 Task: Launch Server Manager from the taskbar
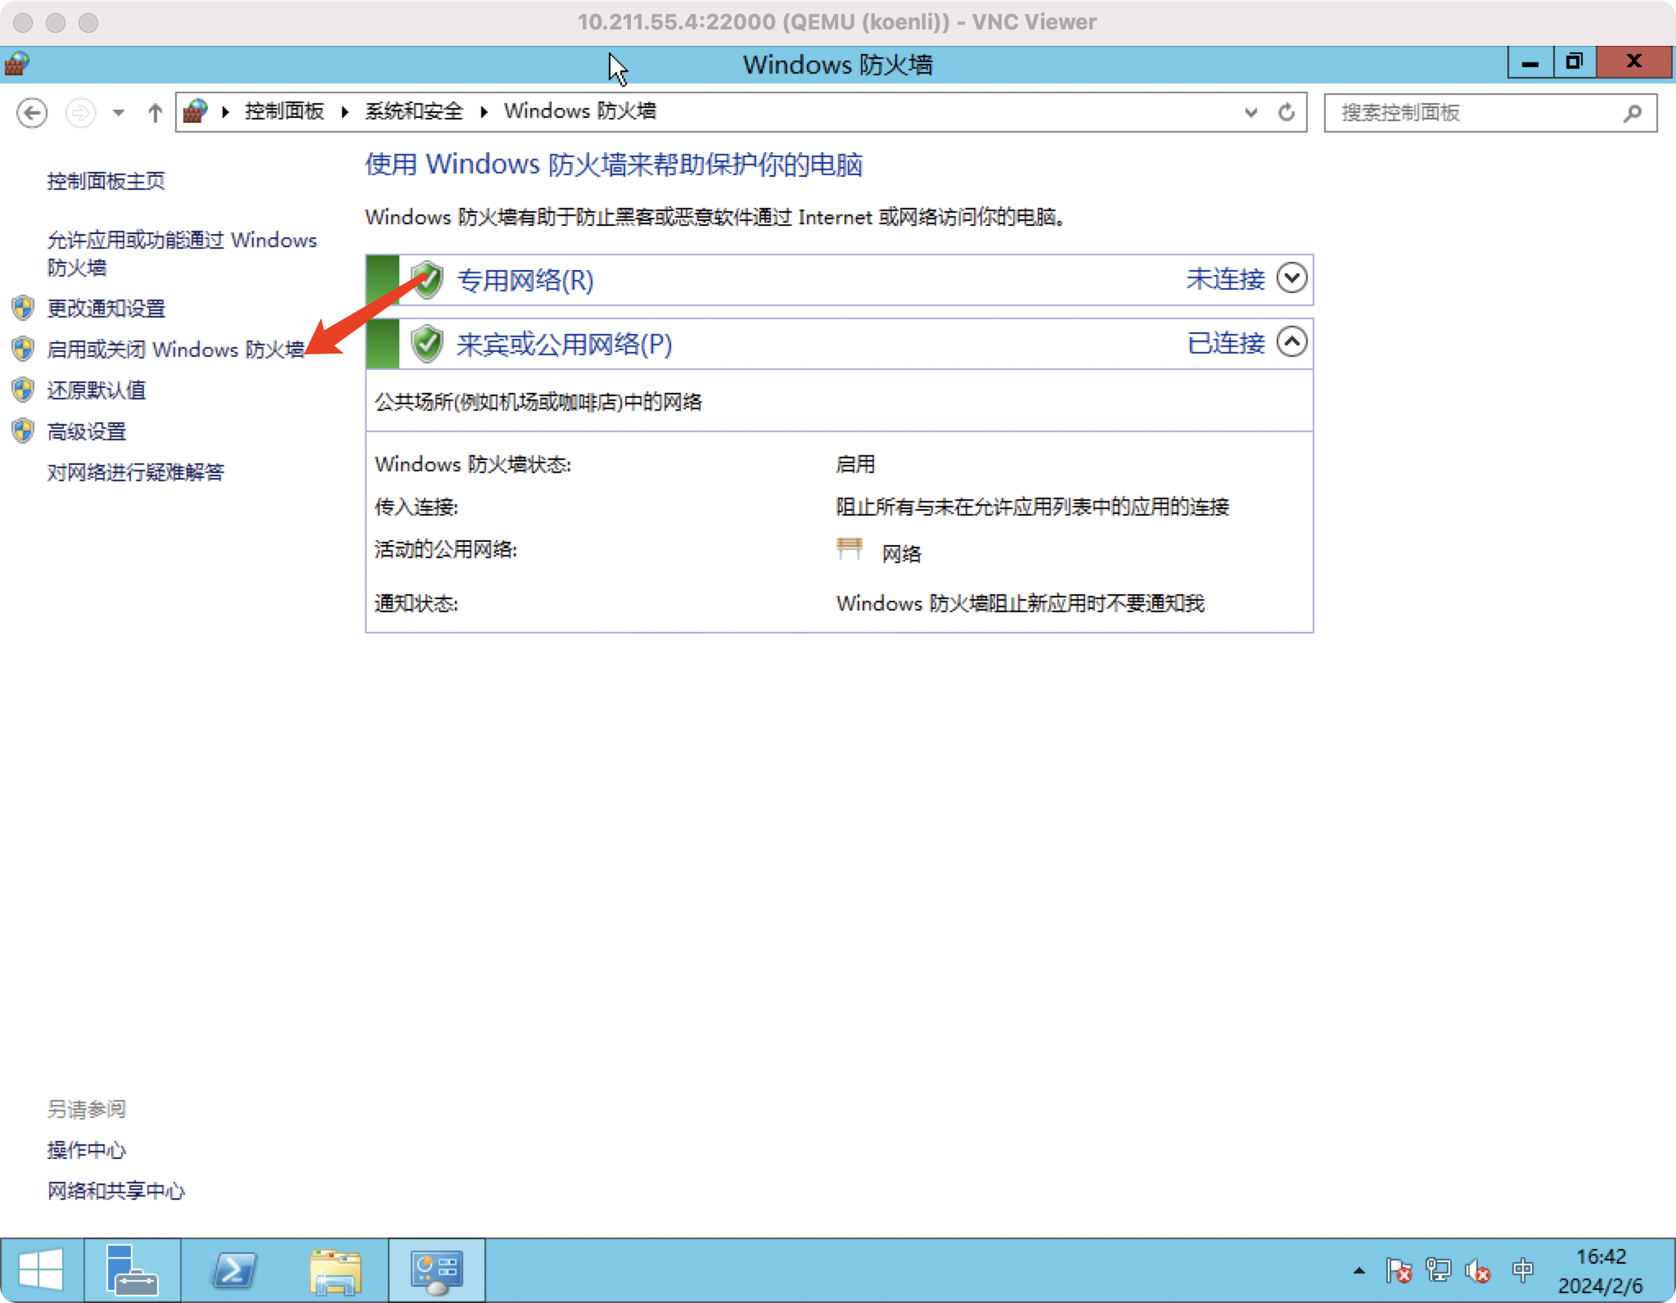133,1269
